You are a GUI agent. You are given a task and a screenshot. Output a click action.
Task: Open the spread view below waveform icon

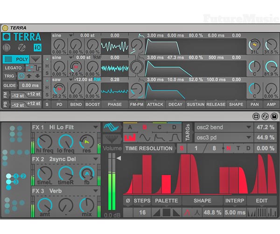[112, 139]
